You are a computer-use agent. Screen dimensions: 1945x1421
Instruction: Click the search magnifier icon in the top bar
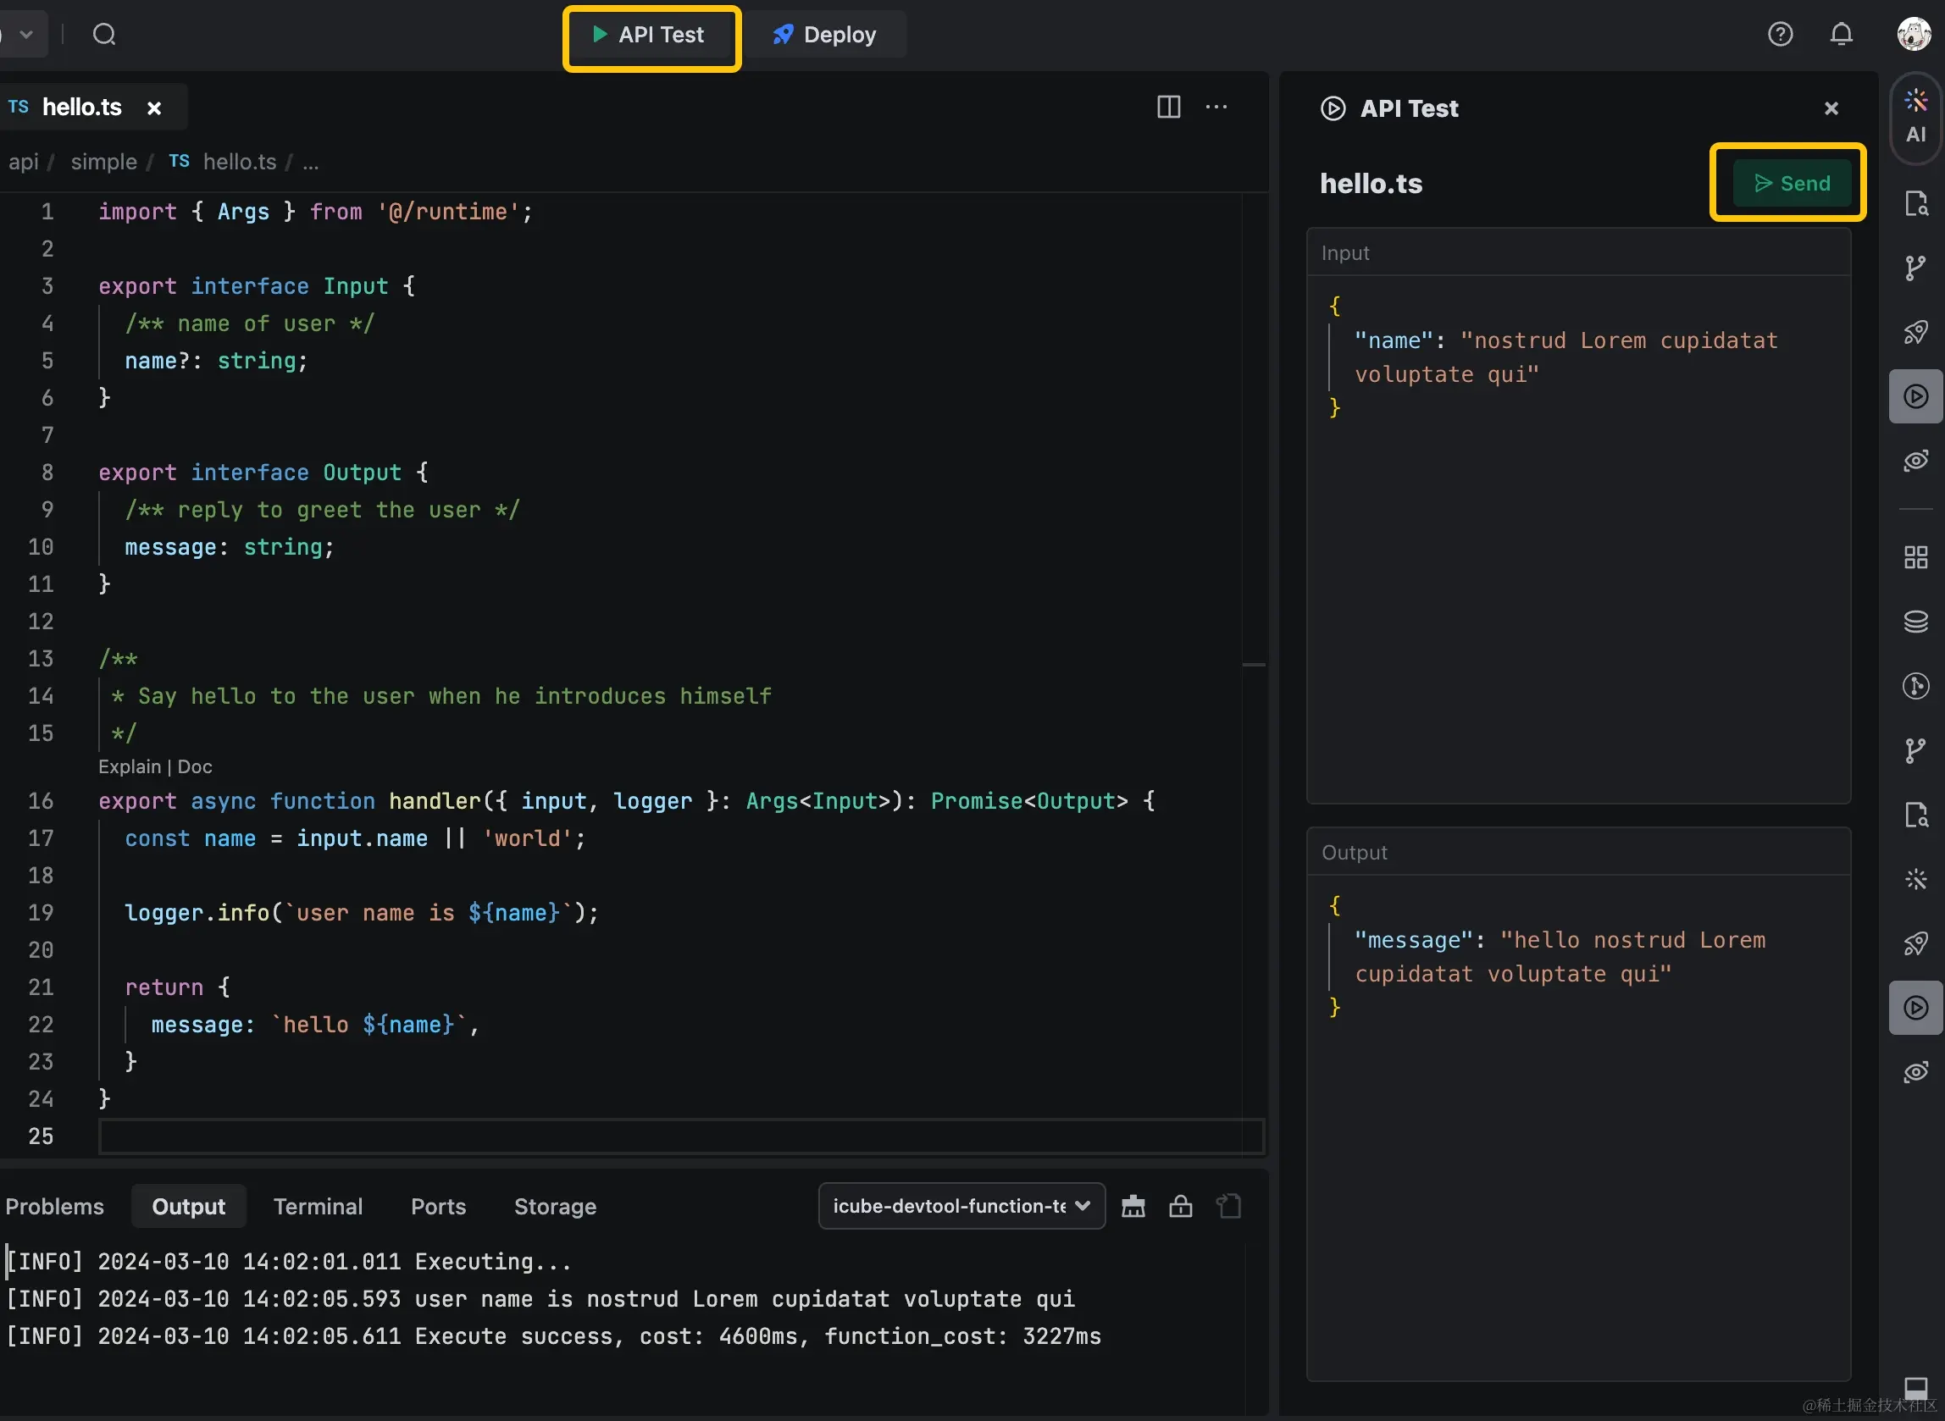(x=104, y=35)
